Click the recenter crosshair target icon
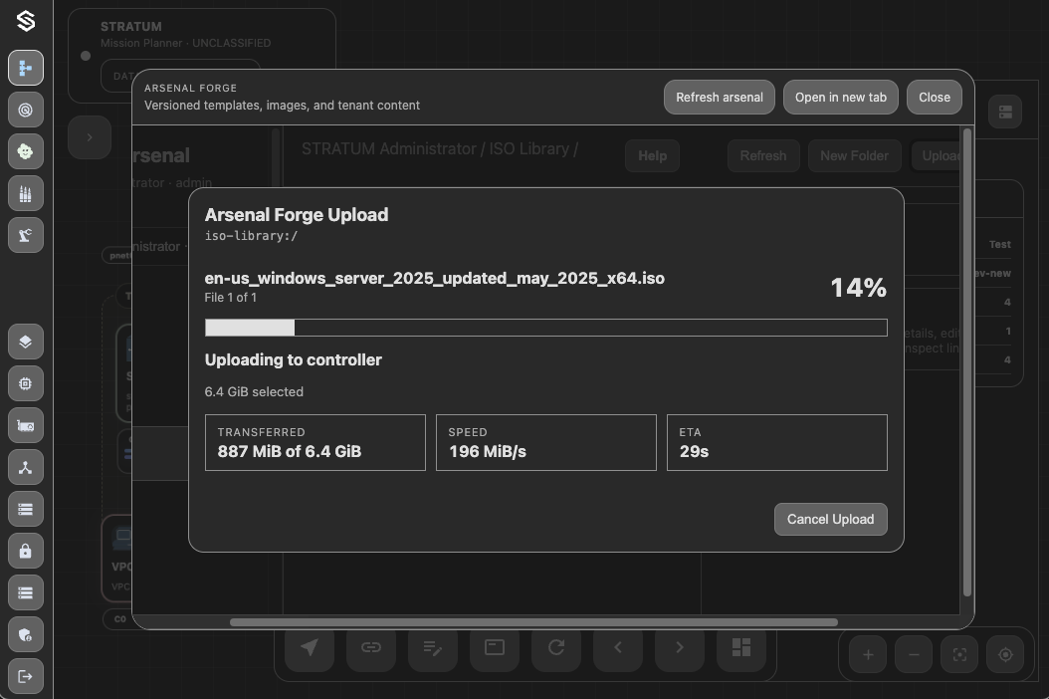 pyautogui.click(x=1005, y=655)
